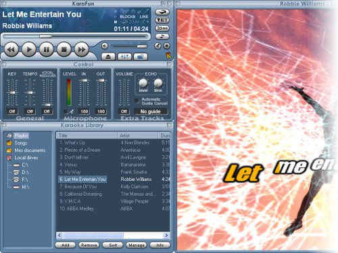Screen dimensions: 338x253
Task: Click the Remove button
Action: [x=89, y=245]
